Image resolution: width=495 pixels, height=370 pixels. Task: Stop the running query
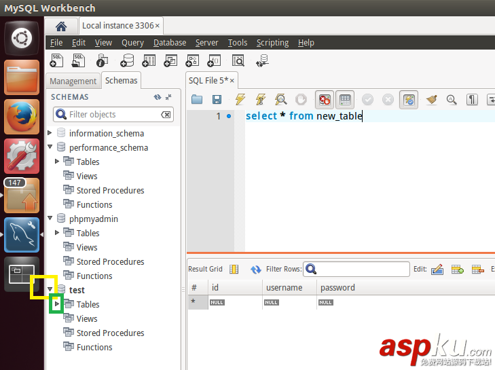[301, 100]
